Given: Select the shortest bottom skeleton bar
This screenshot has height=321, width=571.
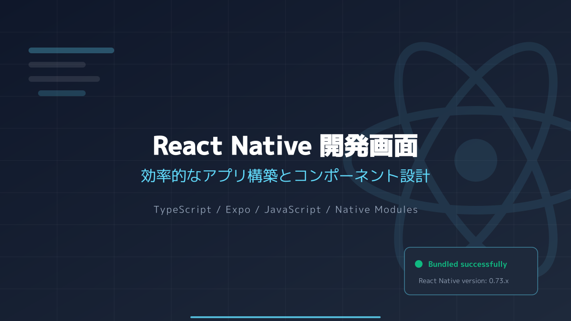Looking at the screenshot, I should [62, 93].
